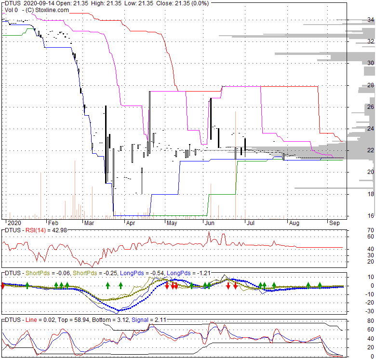The height and width of the screenshot is (359, 376).
Task: Click the RSI(14) indicator label
Action: 36,230
